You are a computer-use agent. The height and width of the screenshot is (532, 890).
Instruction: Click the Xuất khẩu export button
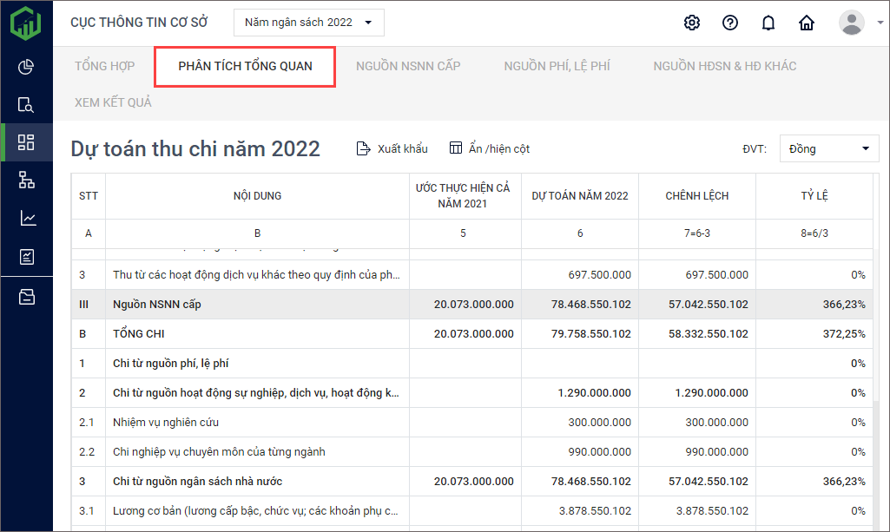[x=392, y=148]
